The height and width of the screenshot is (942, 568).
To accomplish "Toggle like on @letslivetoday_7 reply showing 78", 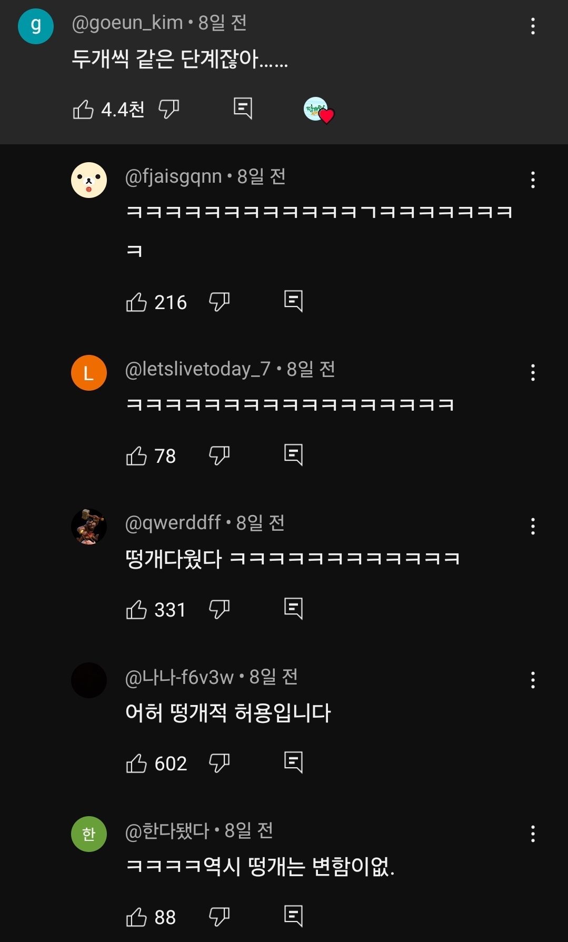I will click(x=136, y=456).
